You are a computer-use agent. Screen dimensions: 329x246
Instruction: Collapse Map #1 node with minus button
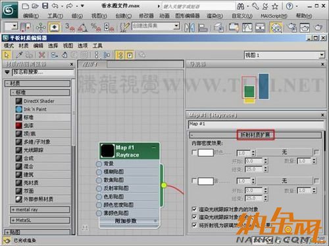pos(154,148)
